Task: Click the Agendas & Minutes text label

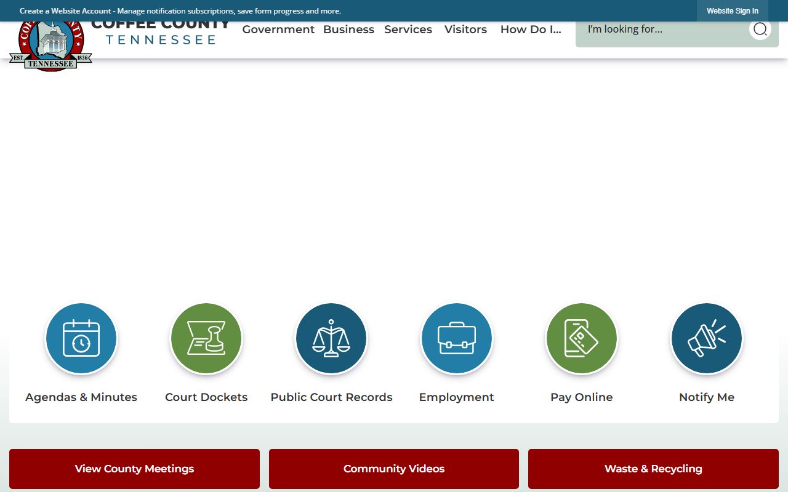Action: pyautogui.click(x=81, y=397)
